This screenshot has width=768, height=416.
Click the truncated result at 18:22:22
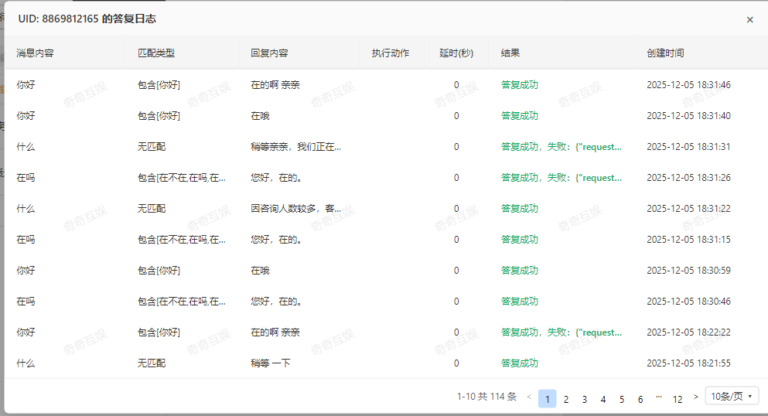click(561, 332)
